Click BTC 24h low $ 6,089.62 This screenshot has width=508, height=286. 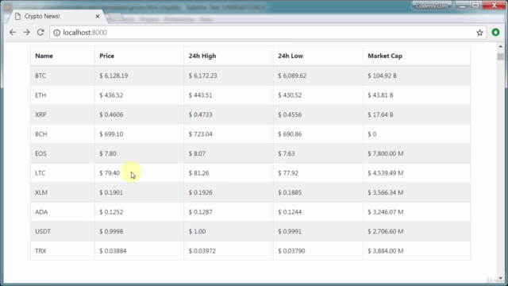tap(292, 75)
